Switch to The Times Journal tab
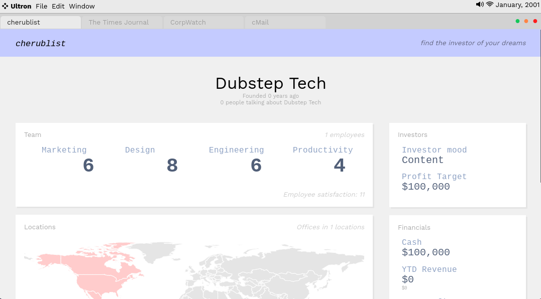Viewport: 541px width, 299px height. 119,23
